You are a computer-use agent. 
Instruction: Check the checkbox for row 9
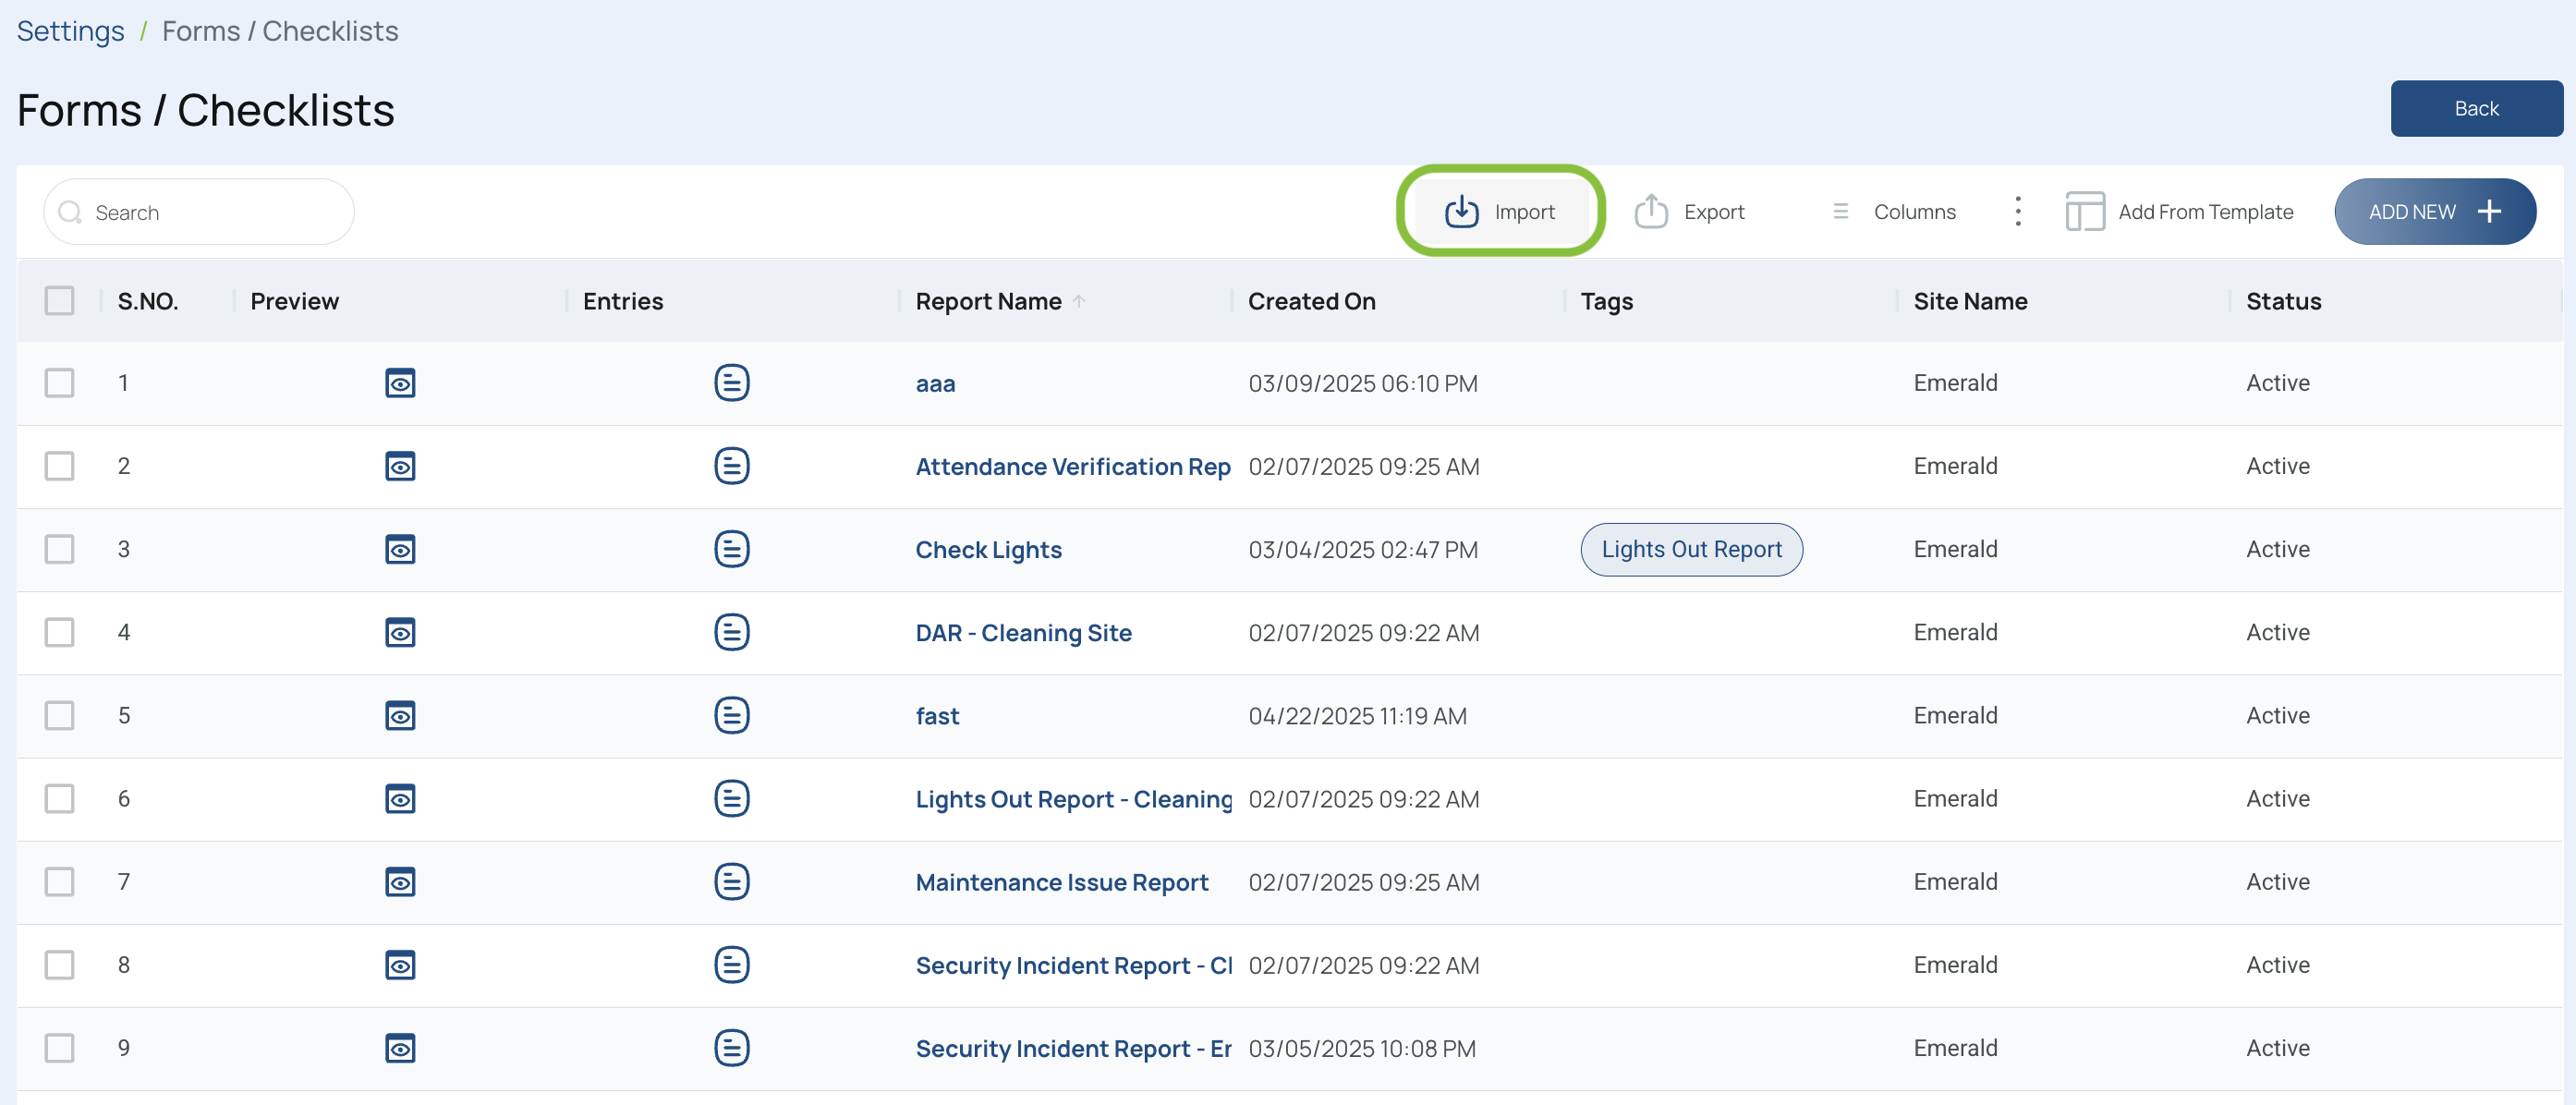tap(60, 1046)
